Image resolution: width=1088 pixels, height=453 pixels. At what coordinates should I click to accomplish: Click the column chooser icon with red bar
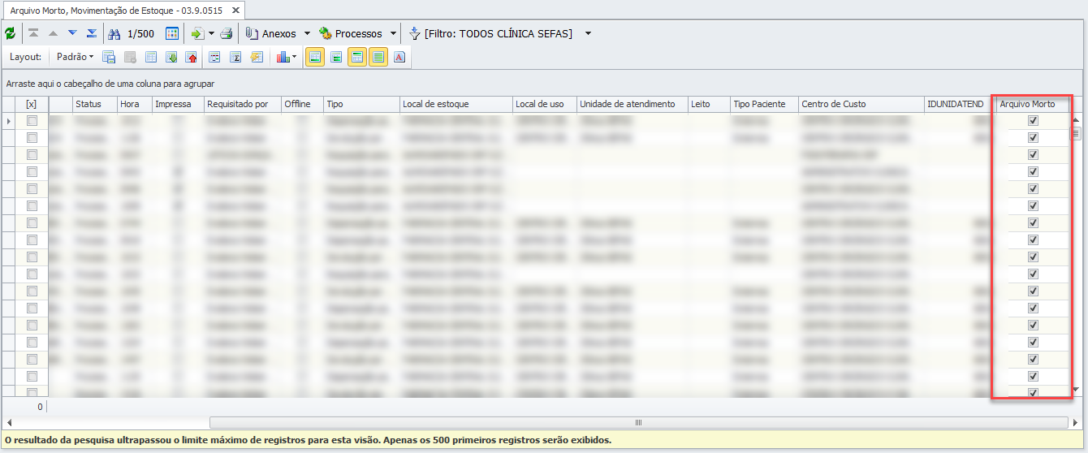215,57
